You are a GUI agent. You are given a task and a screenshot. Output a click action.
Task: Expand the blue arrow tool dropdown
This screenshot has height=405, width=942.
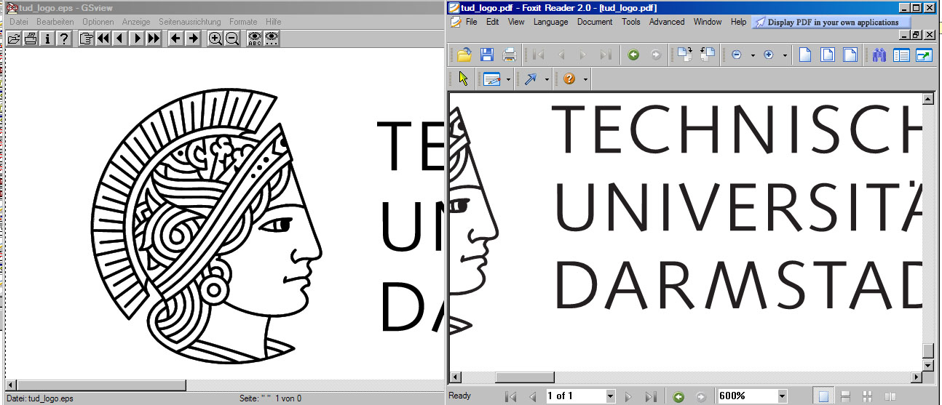(546, 79)
